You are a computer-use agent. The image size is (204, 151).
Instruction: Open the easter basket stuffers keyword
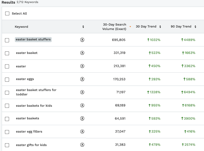[33, 39]
